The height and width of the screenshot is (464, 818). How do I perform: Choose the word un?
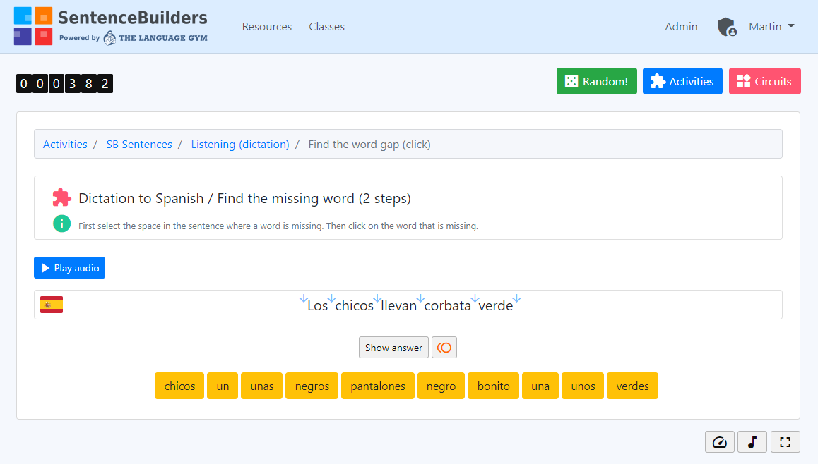(x=223, y=386)
